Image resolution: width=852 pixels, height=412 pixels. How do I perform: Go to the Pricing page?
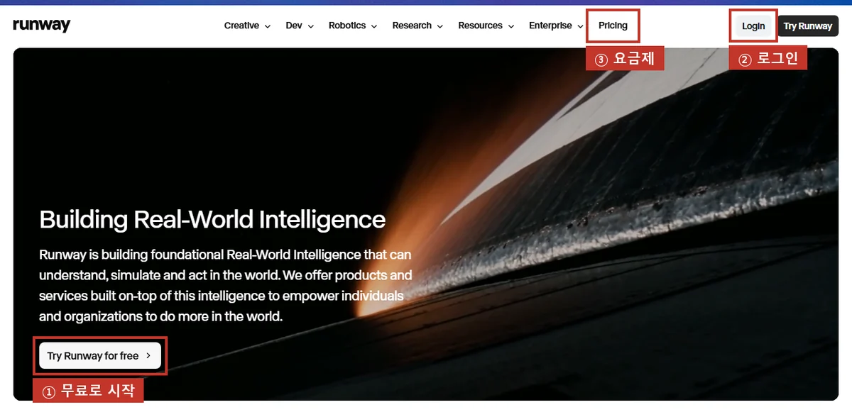pos(613,26)
